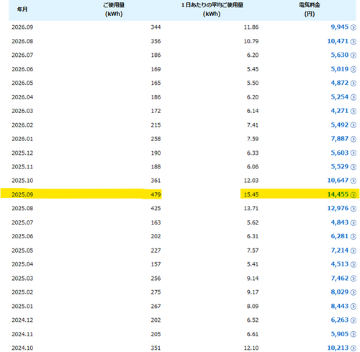The image size is (360, 352).
Task: Click the arrow icon beside 10,471 yen
Action: tap(353, 42)
